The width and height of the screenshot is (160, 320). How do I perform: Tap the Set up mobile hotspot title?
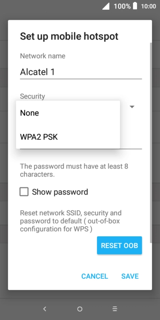[69, 36]
